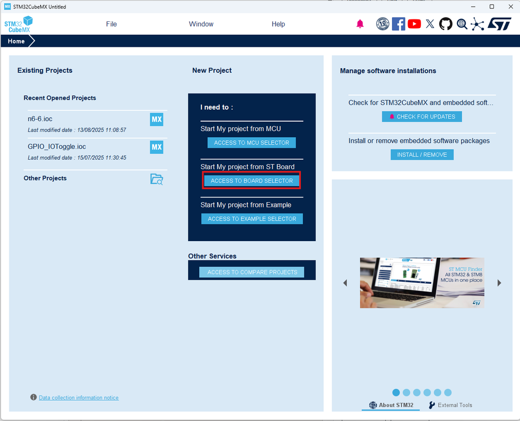
Task: Click the network nodes community icon
Action: 477,24
